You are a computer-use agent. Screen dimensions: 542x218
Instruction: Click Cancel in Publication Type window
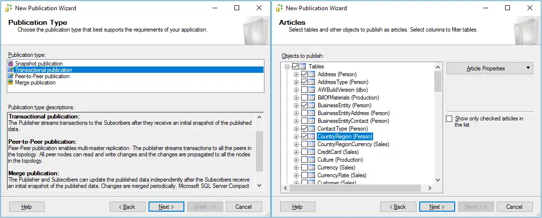point(244,206)
